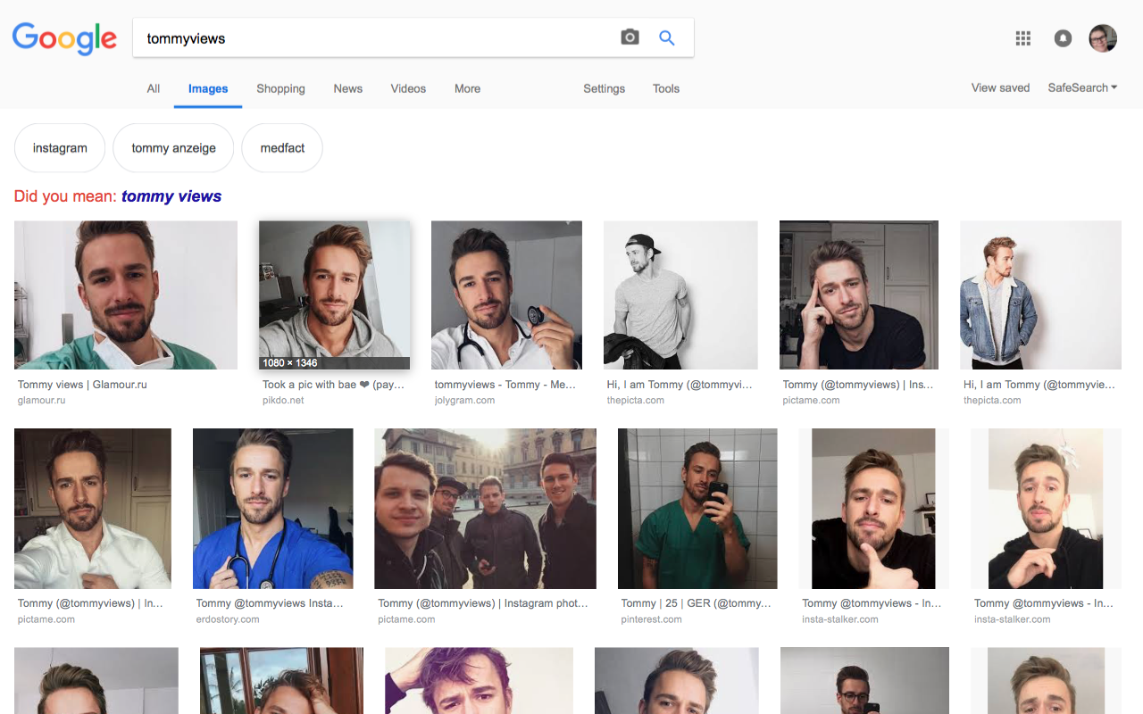Click the 'Took a pic with bae' caption
This screenshot has width=1143, height=714.
(x=333, y=385)
